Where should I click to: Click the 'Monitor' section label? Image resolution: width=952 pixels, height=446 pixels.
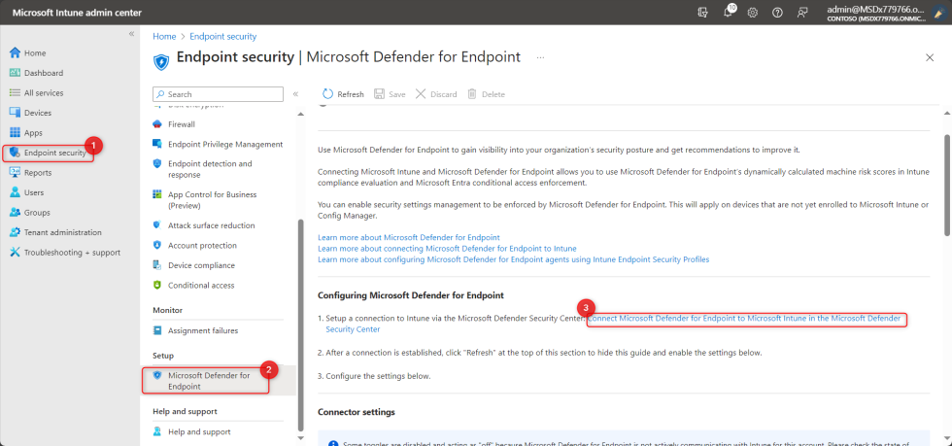pos(167,310)
